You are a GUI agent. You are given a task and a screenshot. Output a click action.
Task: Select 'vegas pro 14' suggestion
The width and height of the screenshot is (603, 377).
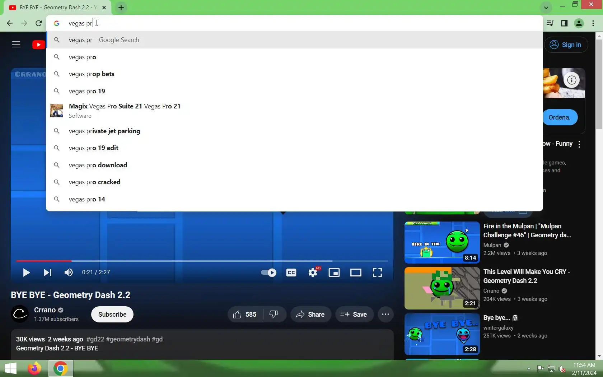coord(294,199)
